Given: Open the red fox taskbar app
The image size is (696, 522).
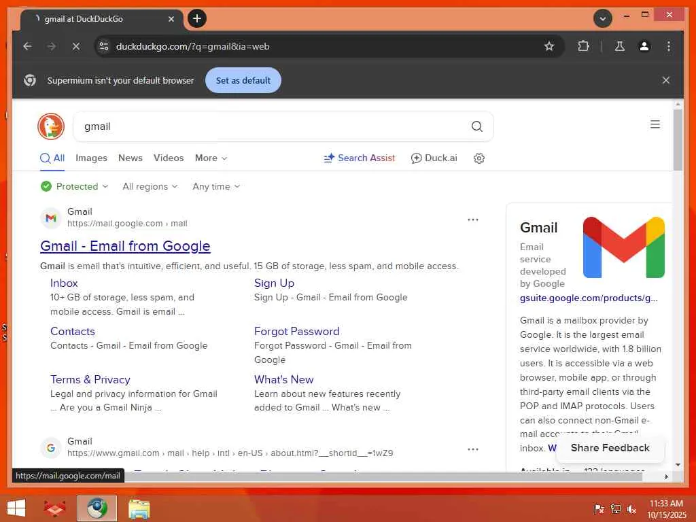Looking at the screenshot, I should pyautogui.click(x=54, y=508).
